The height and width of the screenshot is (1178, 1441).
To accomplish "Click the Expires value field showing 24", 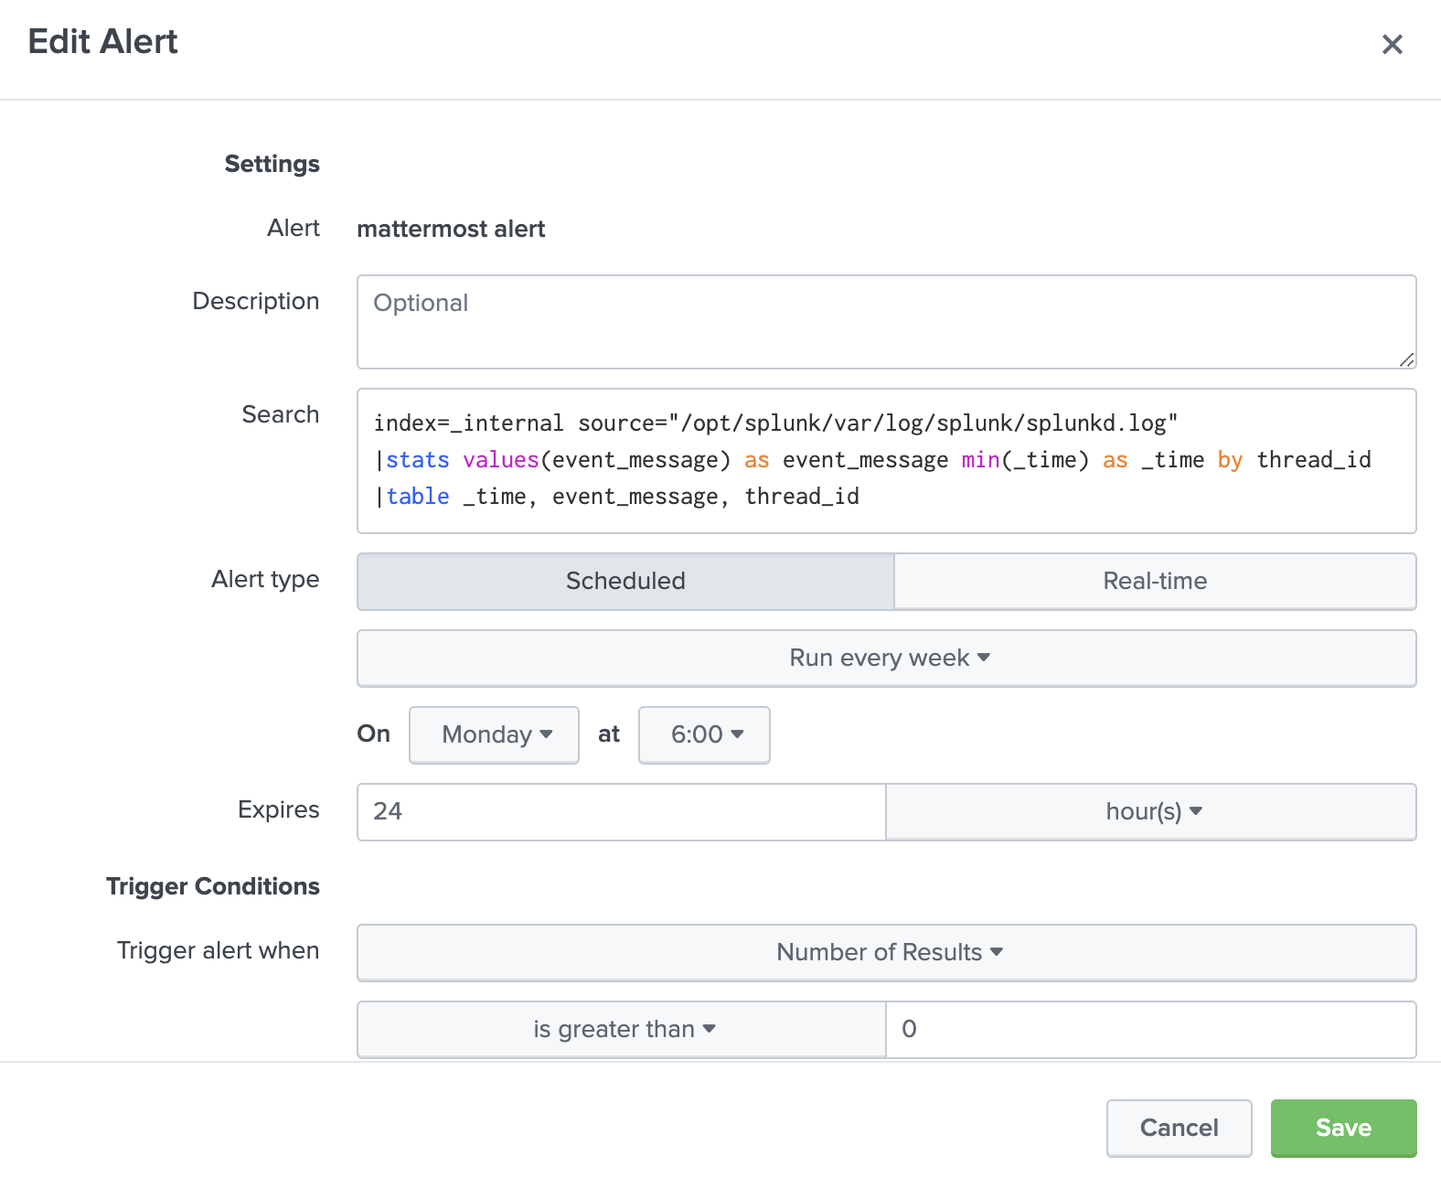I will tap(622, 811).
